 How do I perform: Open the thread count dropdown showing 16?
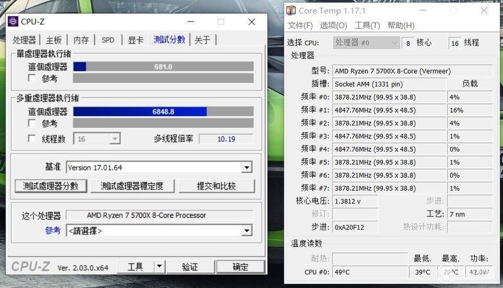coord(97,139)
